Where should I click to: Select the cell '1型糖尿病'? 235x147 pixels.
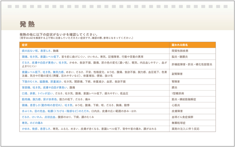click(x=192, y=94)
